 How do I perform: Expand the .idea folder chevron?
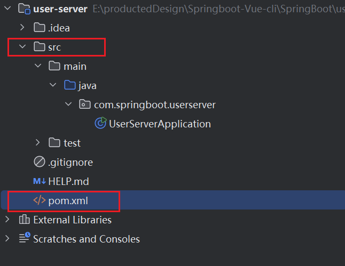(22, 28)
